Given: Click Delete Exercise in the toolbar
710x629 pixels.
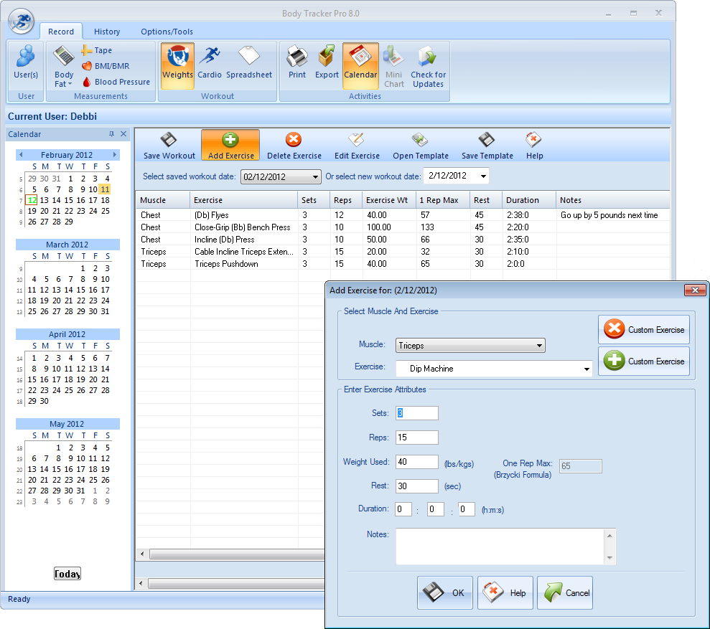Looking at the screenshot, I should [294, 146].
